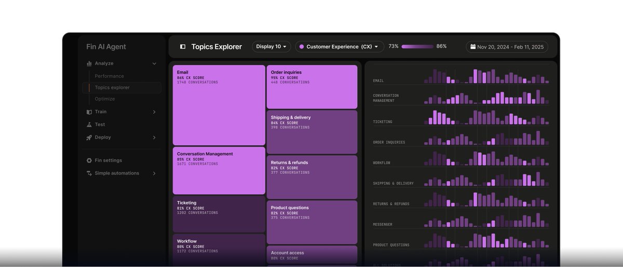The image size is (623, 267).
Task: Click the PRODUCT QUESTIONS row bar chart
Action: pyautogui.click(x=486, y=240)
